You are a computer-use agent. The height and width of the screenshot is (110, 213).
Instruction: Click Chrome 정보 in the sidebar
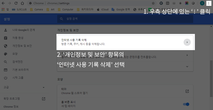[x=11, y=107]
